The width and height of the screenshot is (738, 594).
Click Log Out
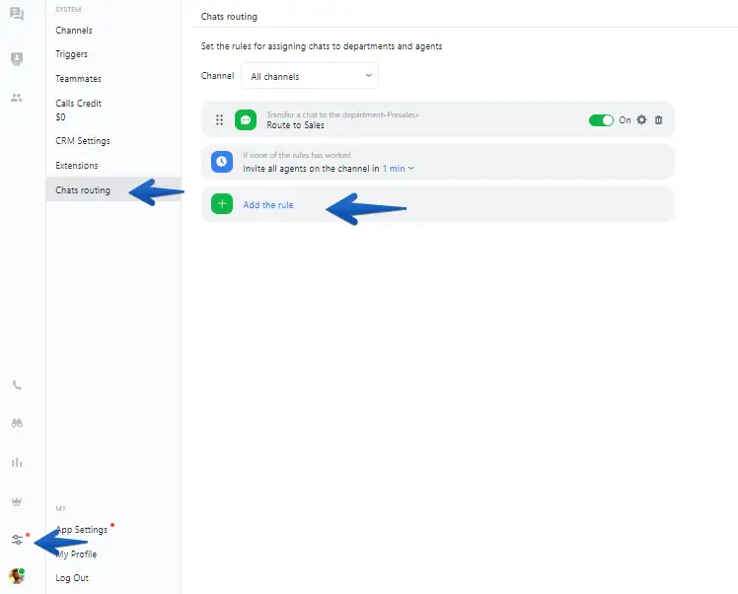72,578
